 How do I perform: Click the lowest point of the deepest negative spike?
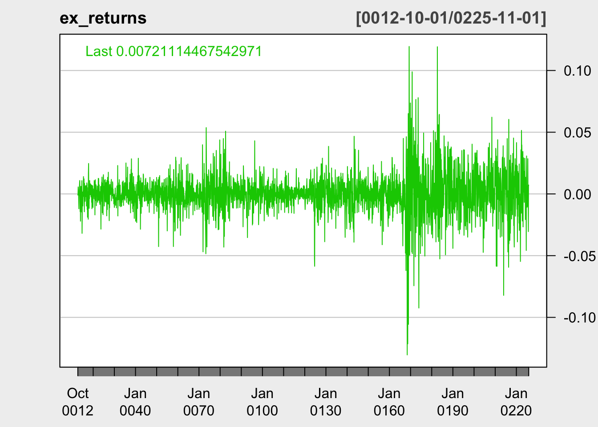(407, 354)
